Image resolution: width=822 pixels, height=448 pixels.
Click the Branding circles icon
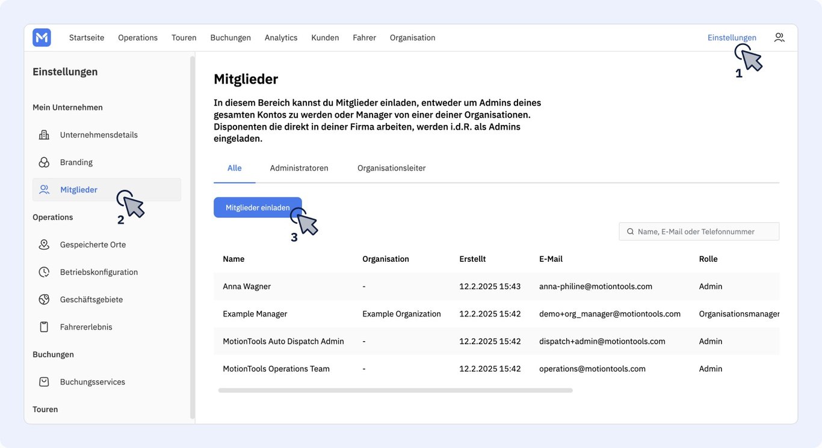pos(44,162)
